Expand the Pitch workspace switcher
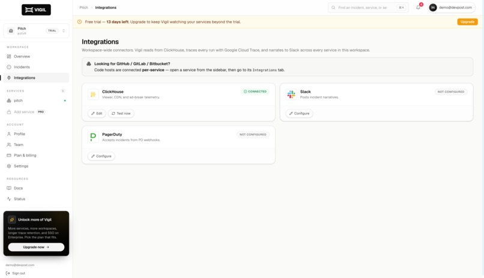This screenshot has width=484, height=278. click(36, 31)
